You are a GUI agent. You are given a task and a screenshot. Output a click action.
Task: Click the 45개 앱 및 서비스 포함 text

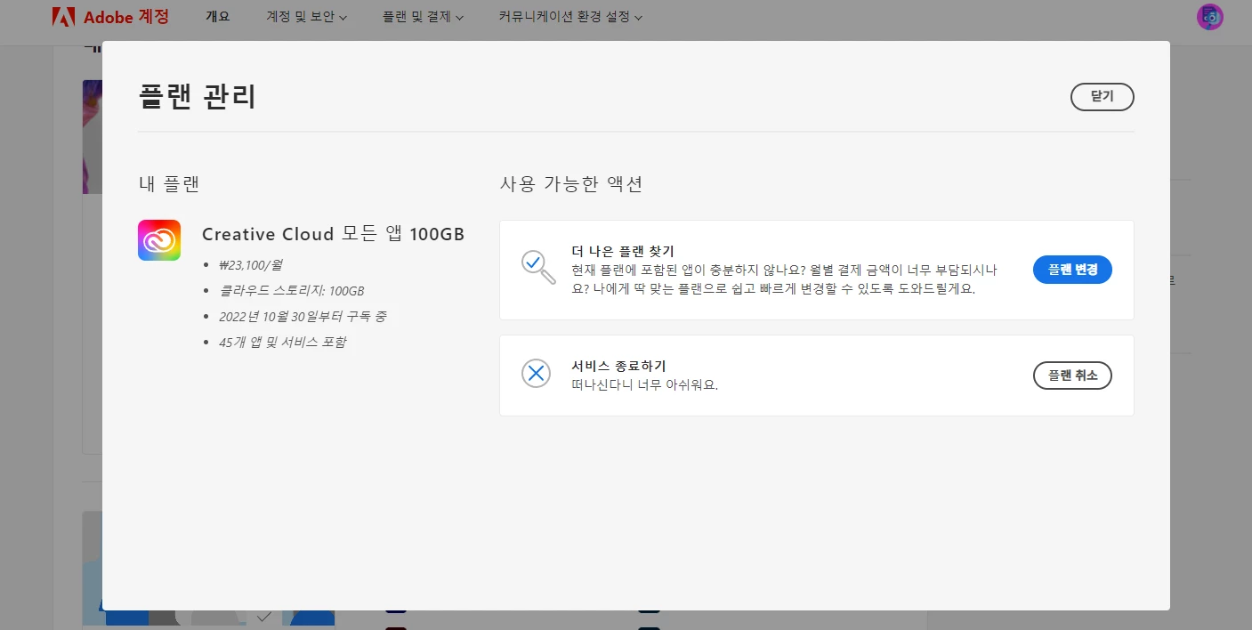282,343
